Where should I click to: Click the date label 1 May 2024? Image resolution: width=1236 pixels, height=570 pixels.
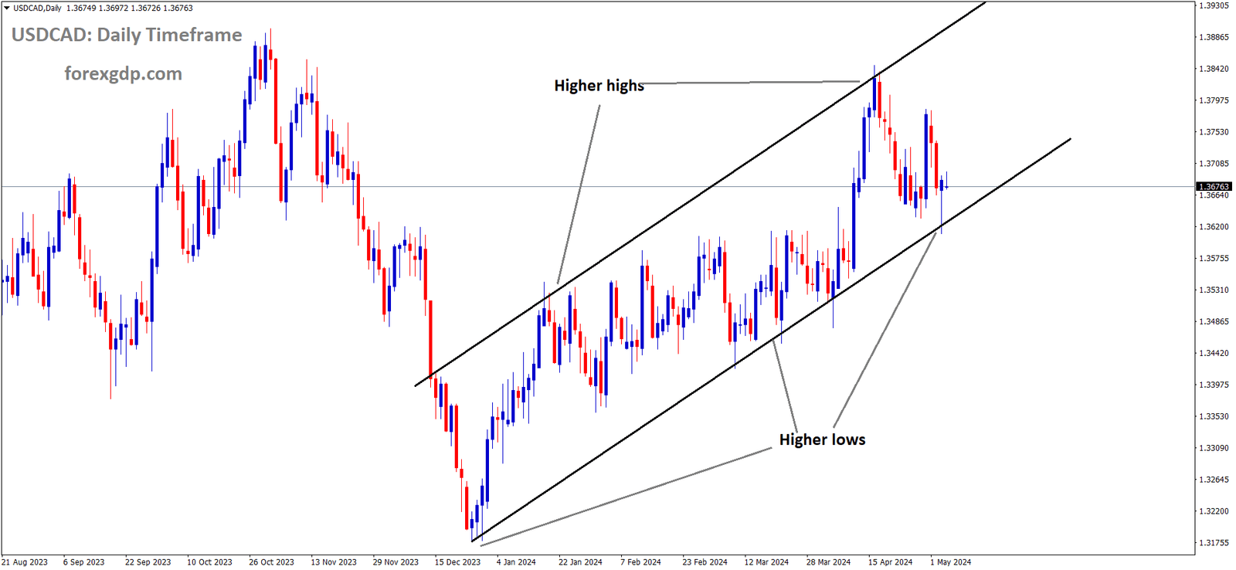pos(950,562)
